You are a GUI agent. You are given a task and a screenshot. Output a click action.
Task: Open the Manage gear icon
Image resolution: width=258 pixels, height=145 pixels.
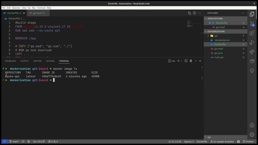coord(252,135)
